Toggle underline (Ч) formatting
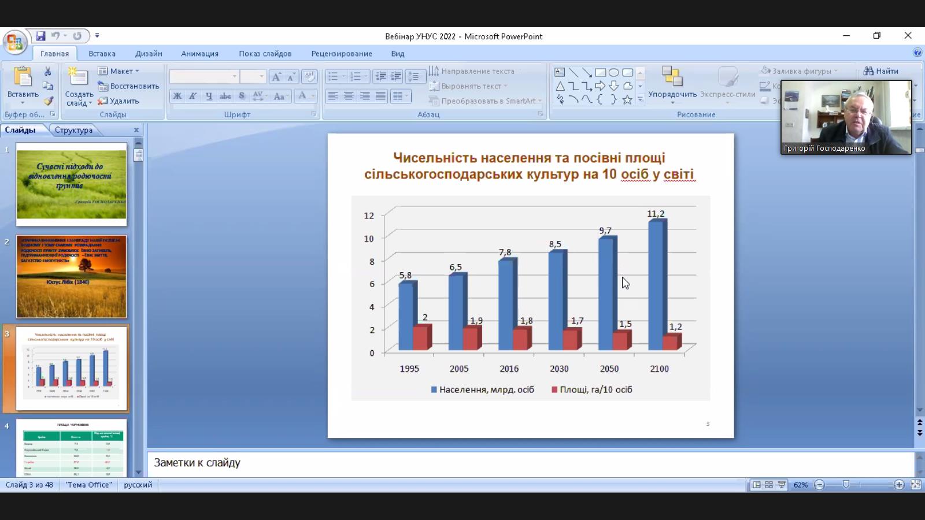 [x=209, y=96]
